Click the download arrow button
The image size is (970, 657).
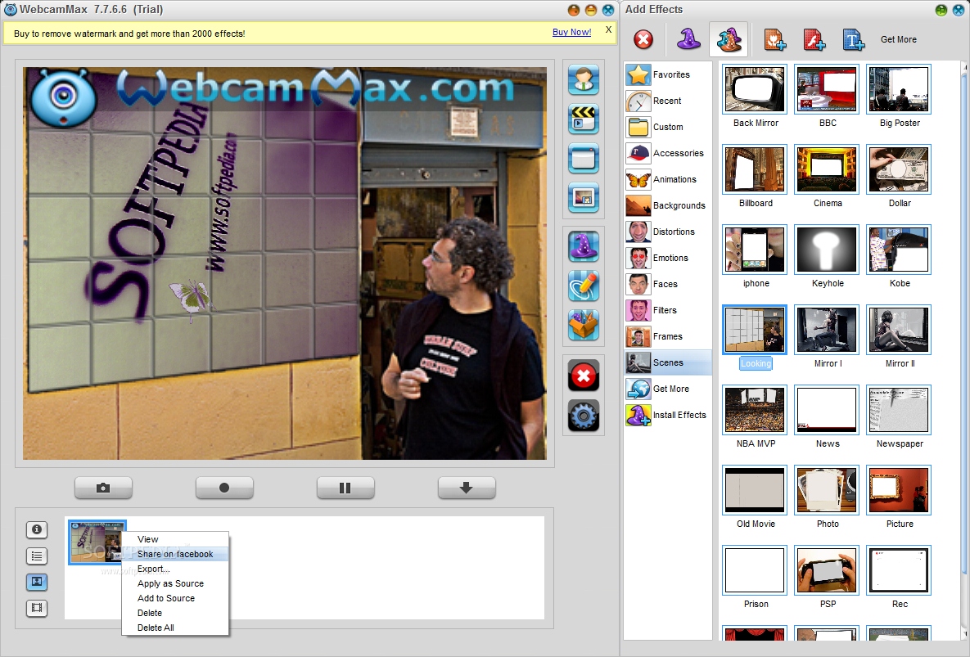pos(467,488)
